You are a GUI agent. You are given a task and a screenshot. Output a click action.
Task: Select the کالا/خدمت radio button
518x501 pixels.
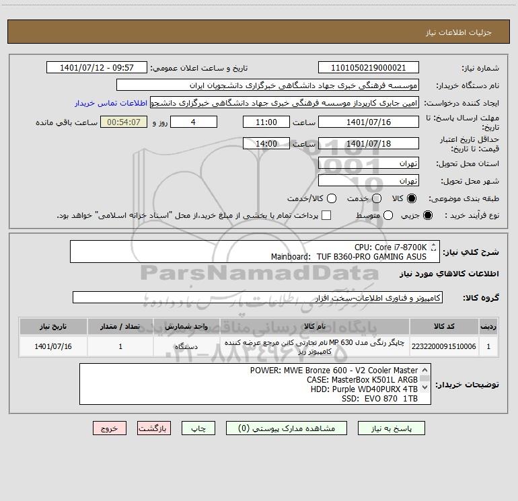[x=332, y=198]
